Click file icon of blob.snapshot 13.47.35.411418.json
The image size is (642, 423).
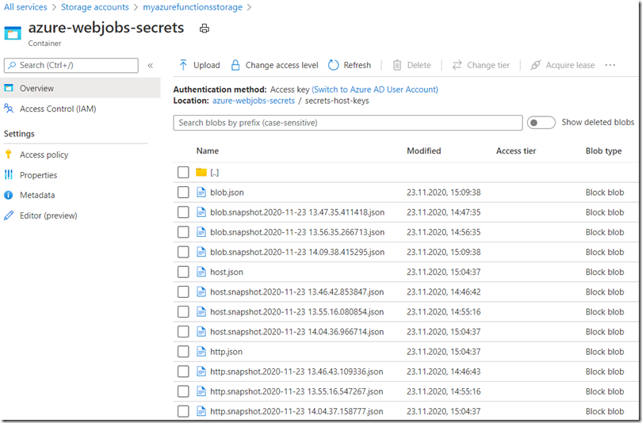(201, 212)
